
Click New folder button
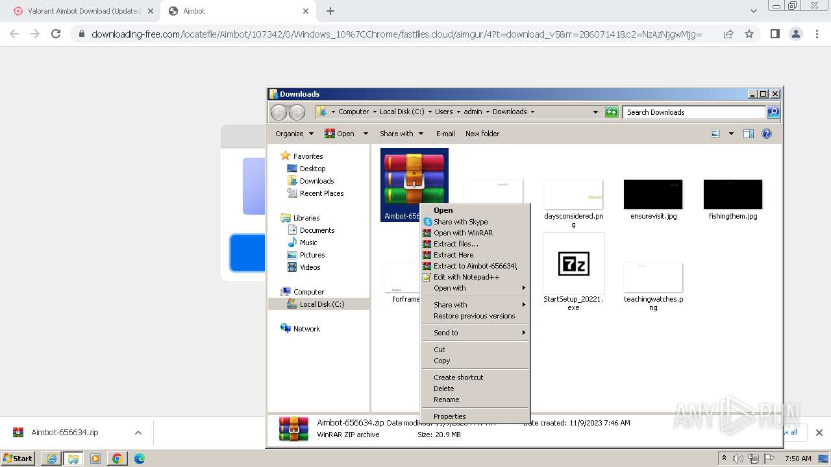pos(482,134)
